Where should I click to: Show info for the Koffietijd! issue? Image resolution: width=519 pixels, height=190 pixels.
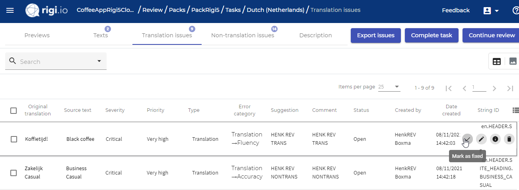click(495, 139)
